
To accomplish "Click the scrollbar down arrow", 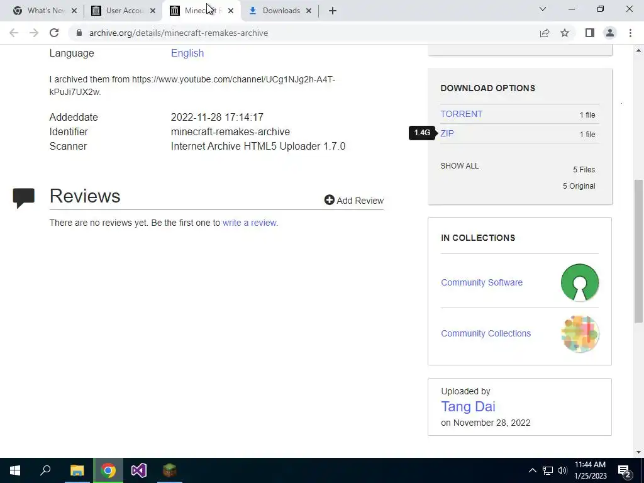I will [x=638, y=452].
